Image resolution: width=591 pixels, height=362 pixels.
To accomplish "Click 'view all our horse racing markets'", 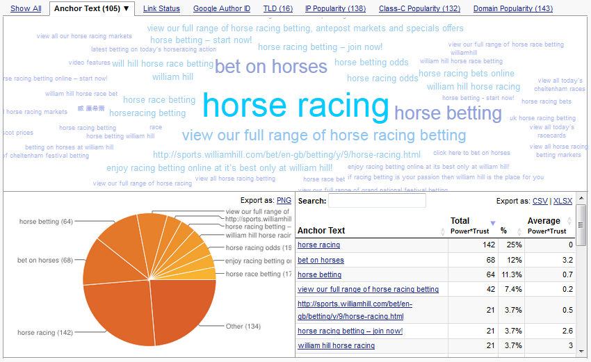I will coord(84,36).
